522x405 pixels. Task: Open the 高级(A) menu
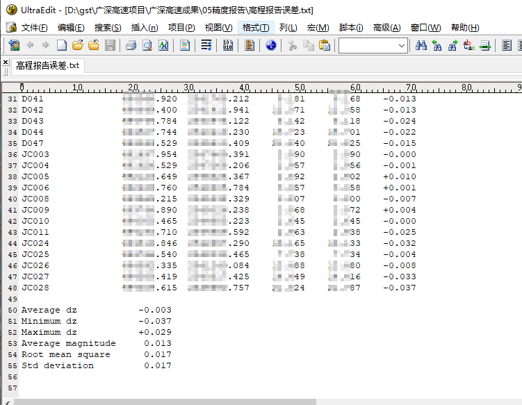[386, 28]
